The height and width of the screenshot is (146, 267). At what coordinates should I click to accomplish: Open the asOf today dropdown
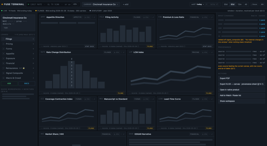[x=197, y=4]
